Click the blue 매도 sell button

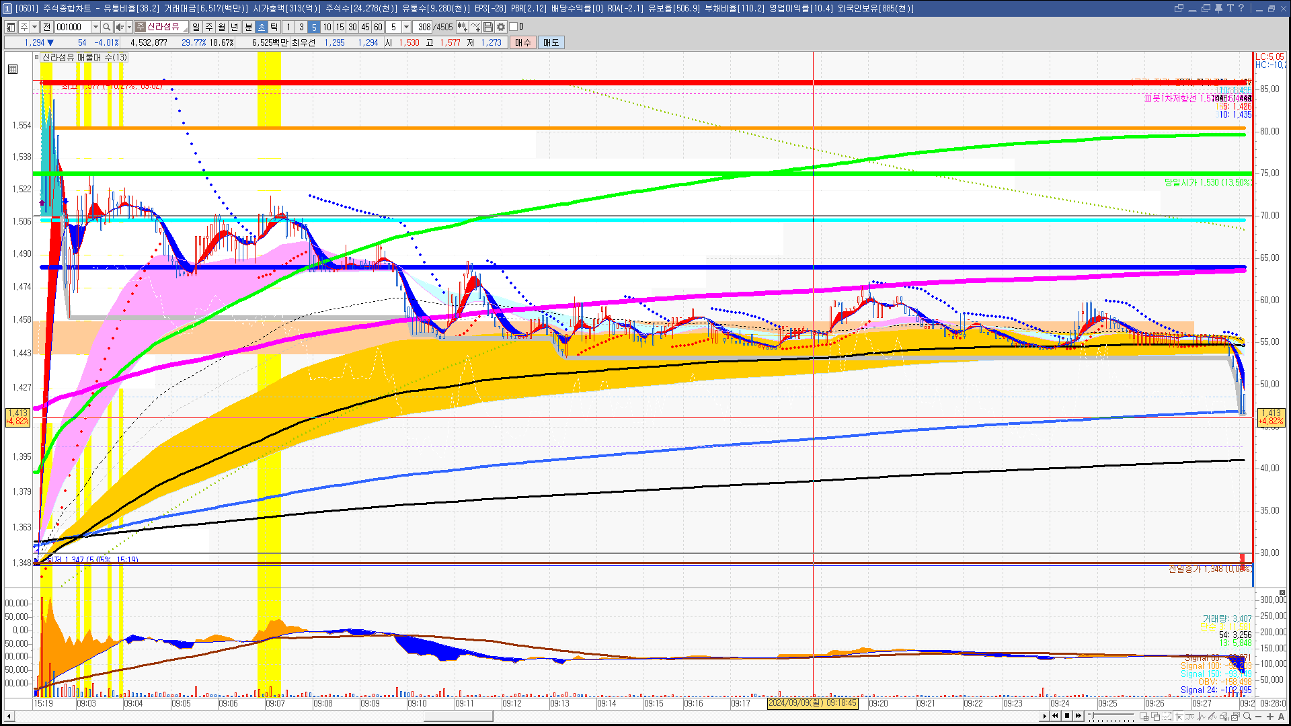point(551,42)
